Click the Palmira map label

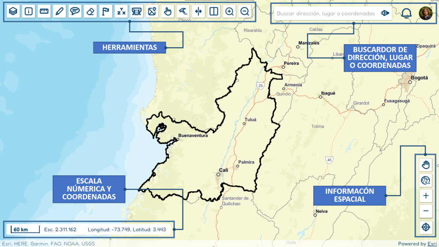coord(246,162)
